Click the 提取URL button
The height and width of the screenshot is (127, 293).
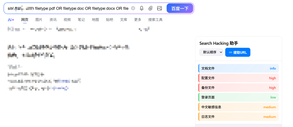coord(238,52)
